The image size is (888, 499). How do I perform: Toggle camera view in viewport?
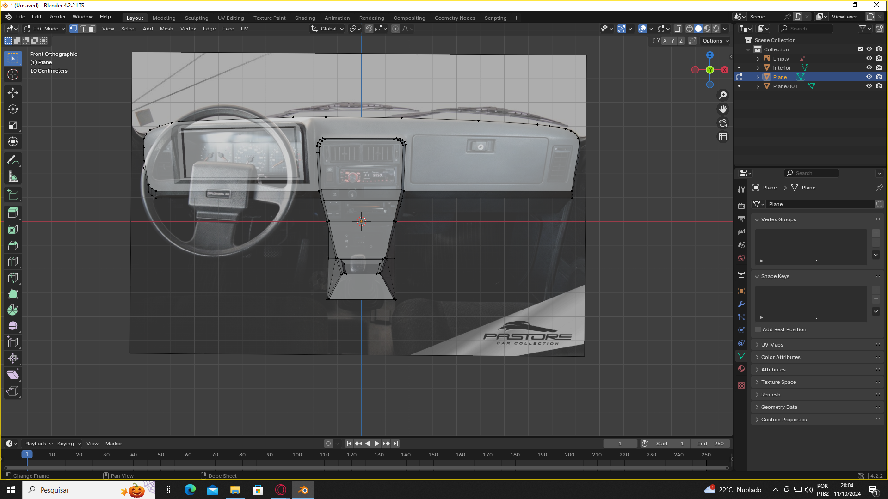pos(722,123)
